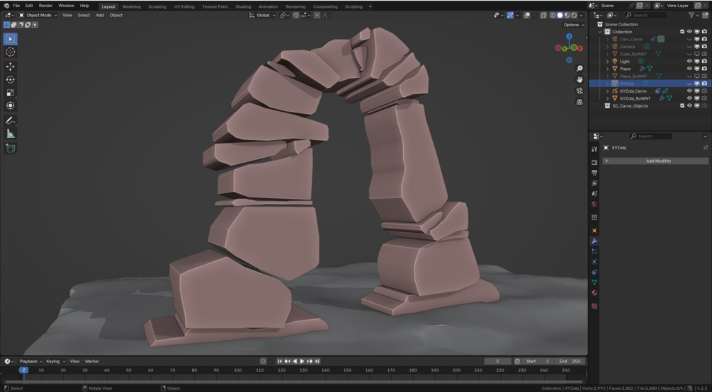The width and height of the screenshot is (712, 392).
Task: Open the Render menu
Action: (x=45, y=6)
